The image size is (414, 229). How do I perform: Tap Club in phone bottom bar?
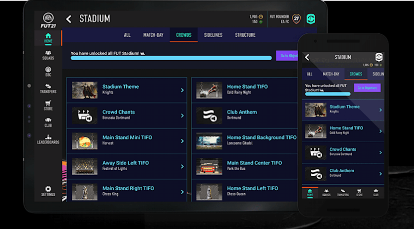376,193
